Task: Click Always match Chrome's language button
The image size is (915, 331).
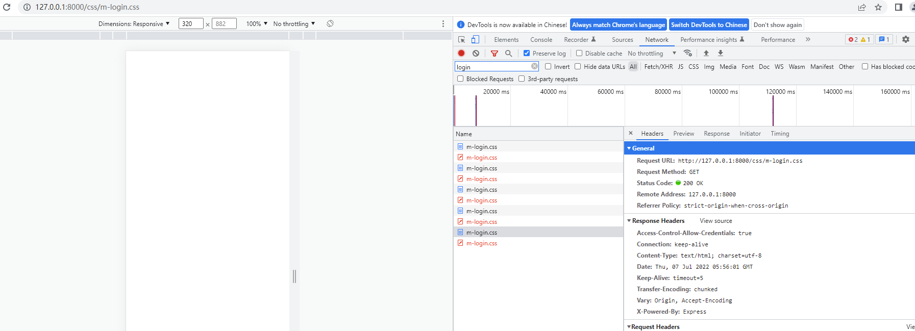Action: pos(619,24)
